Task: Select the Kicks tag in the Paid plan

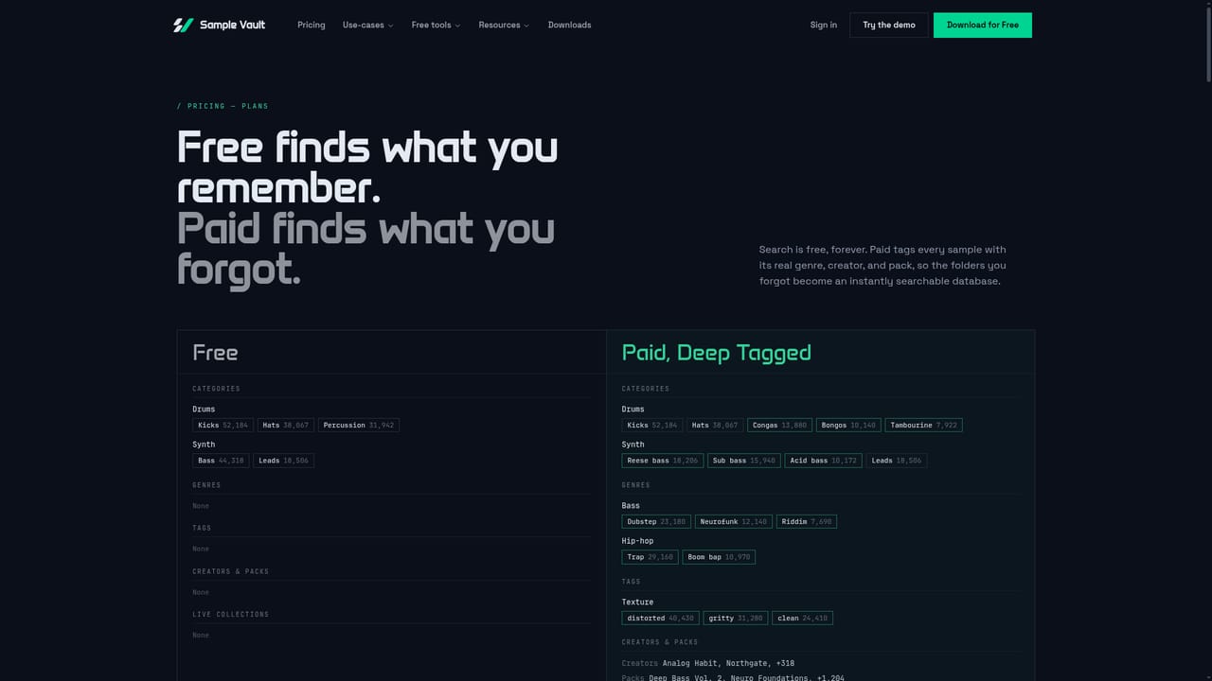Action: click(x=651, y=426)
